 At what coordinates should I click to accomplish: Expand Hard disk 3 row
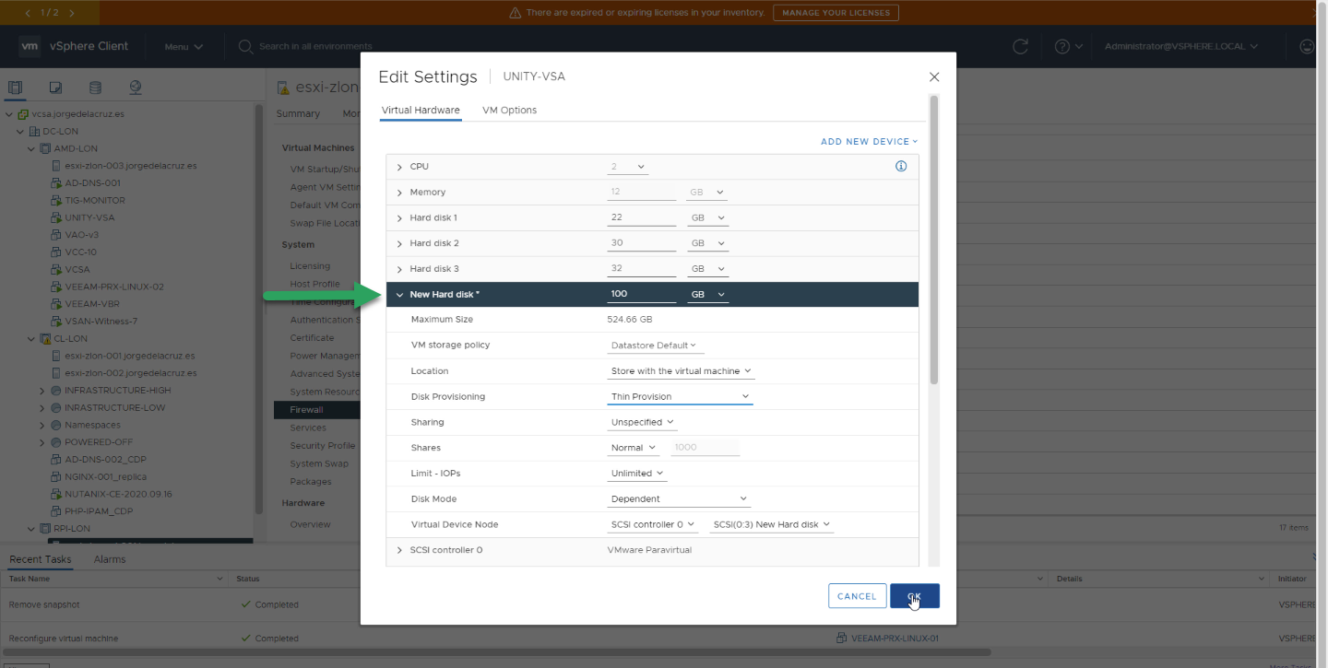click(399, 269)
